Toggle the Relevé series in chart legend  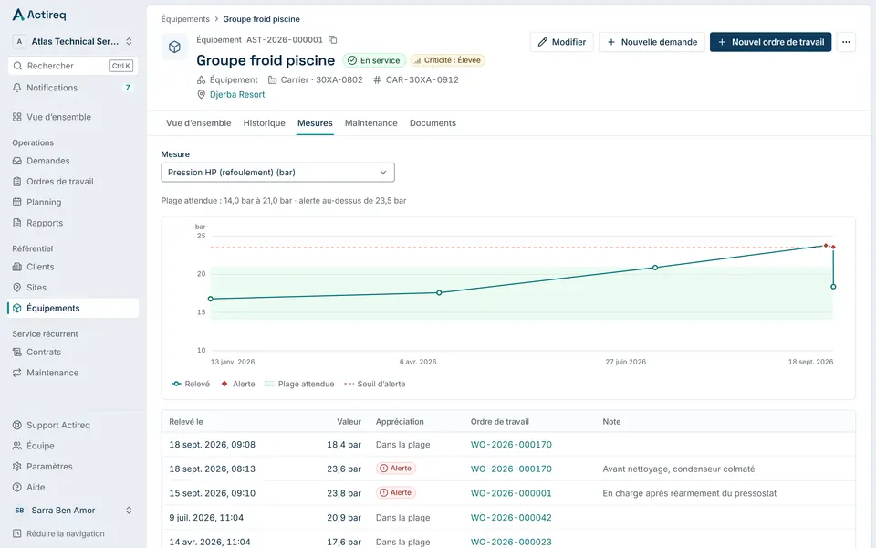(191, 385)
